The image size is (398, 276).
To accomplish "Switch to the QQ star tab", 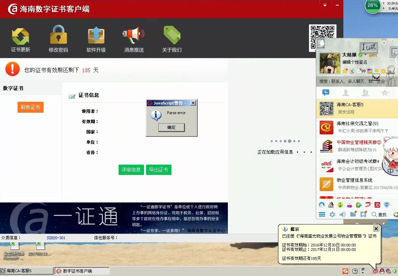I will tap(385, 92).
